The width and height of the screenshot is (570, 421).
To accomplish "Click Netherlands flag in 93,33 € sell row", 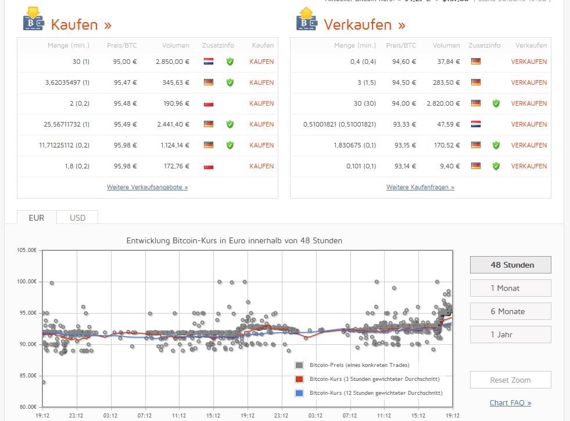I will (476, 124).
